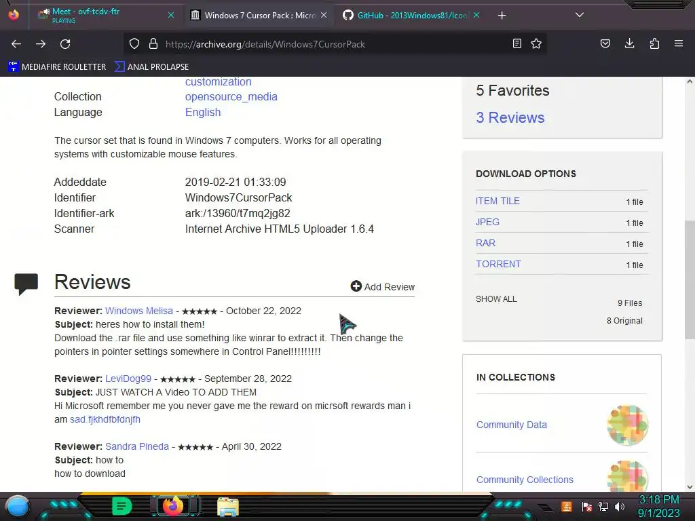Viewport: 695px width, 521px height.
Task: Expand the list all tabs chevron
Action: coord(580,15)
